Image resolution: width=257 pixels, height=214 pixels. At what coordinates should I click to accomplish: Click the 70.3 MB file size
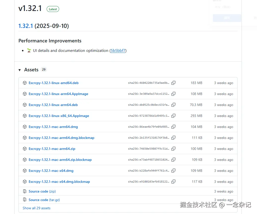196,105
